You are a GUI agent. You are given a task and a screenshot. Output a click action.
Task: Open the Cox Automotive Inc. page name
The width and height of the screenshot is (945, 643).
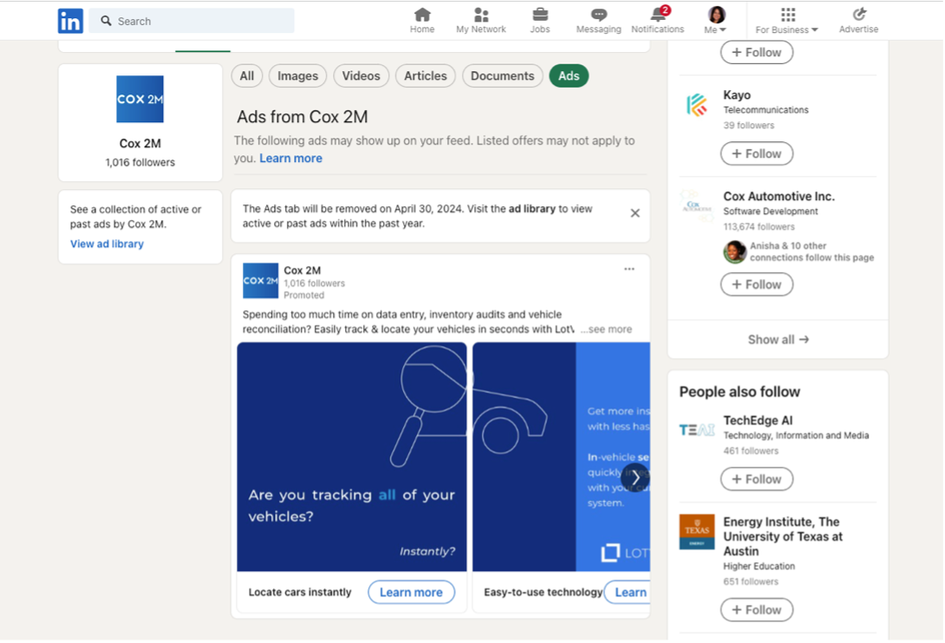[779, 196]
